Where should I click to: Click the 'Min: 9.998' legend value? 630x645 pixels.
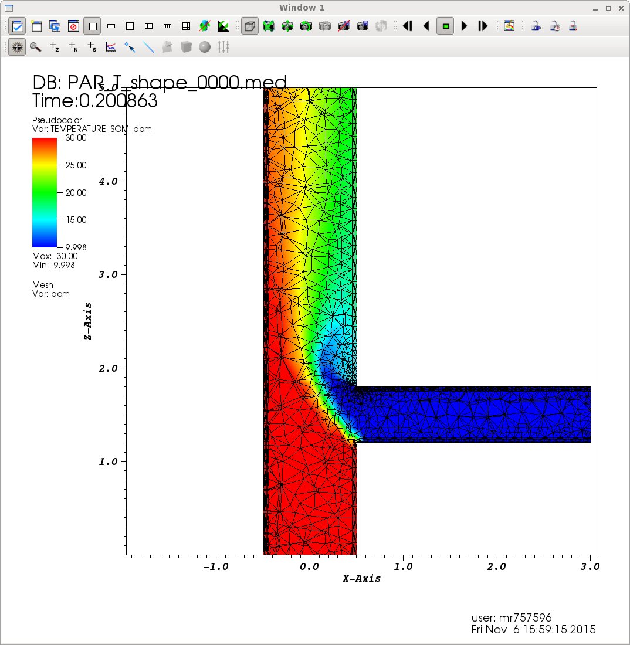(x=53, y=265)
